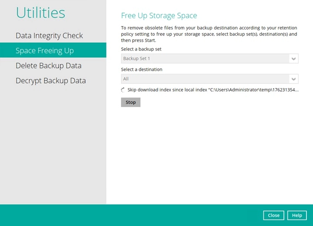Screen dimensions: 313x226
Task: Click the Close button
Action: 273,215
